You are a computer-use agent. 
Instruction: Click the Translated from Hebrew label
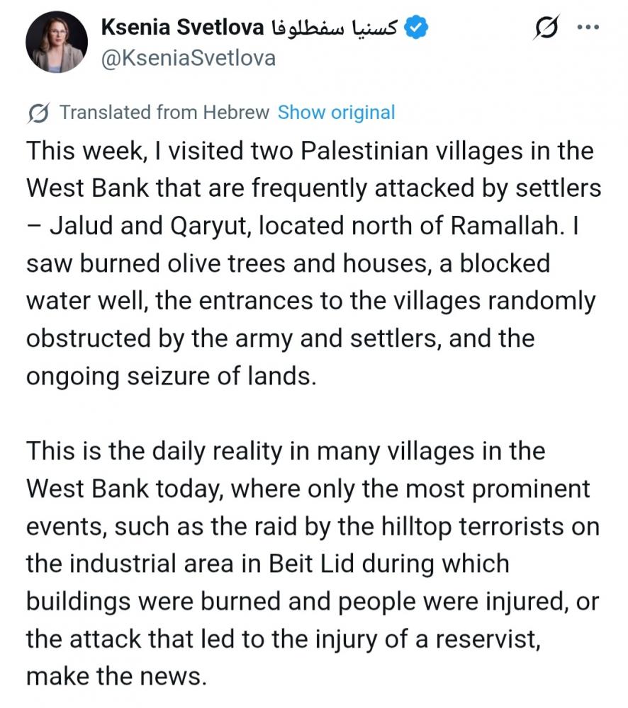point(164,113)
